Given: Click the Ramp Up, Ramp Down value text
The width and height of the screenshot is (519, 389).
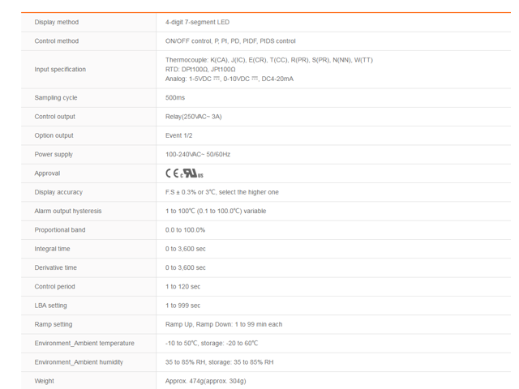Looking at the screenshot, I should [224, 324].
